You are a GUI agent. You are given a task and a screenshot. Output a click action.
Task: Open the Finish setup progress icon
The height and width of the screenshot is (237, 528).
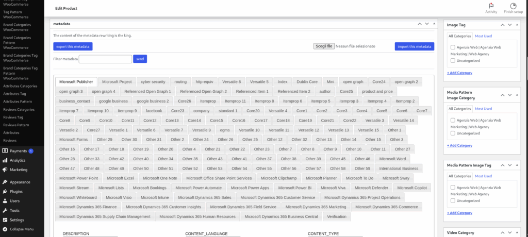tap(513, 6)
